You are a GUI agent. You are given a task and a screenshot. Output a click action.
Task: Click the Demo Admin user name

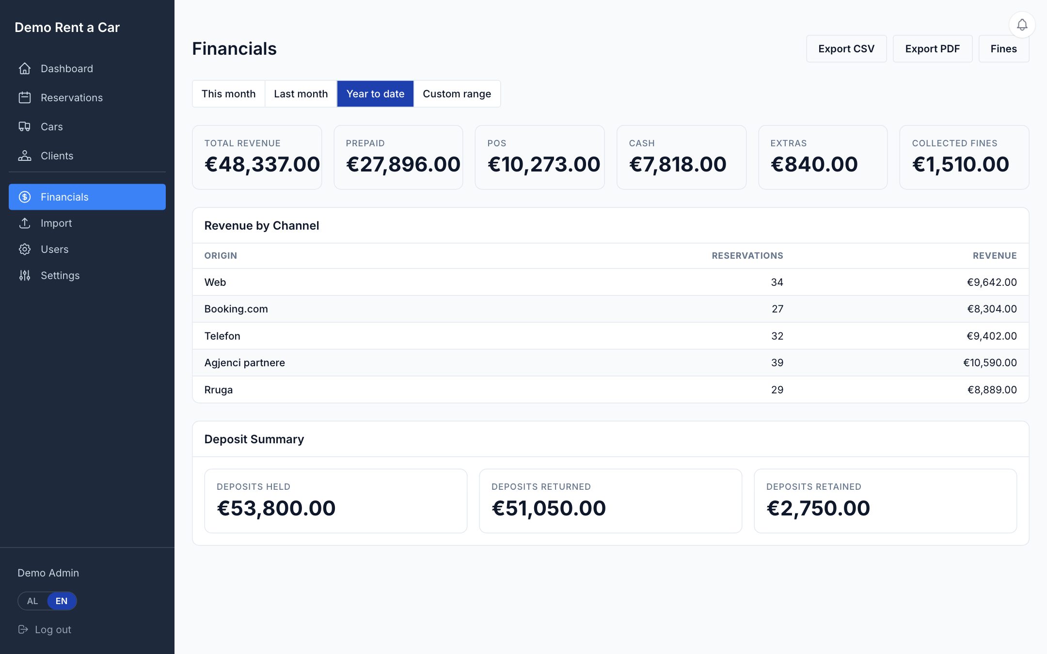click(x=48, y=573)
